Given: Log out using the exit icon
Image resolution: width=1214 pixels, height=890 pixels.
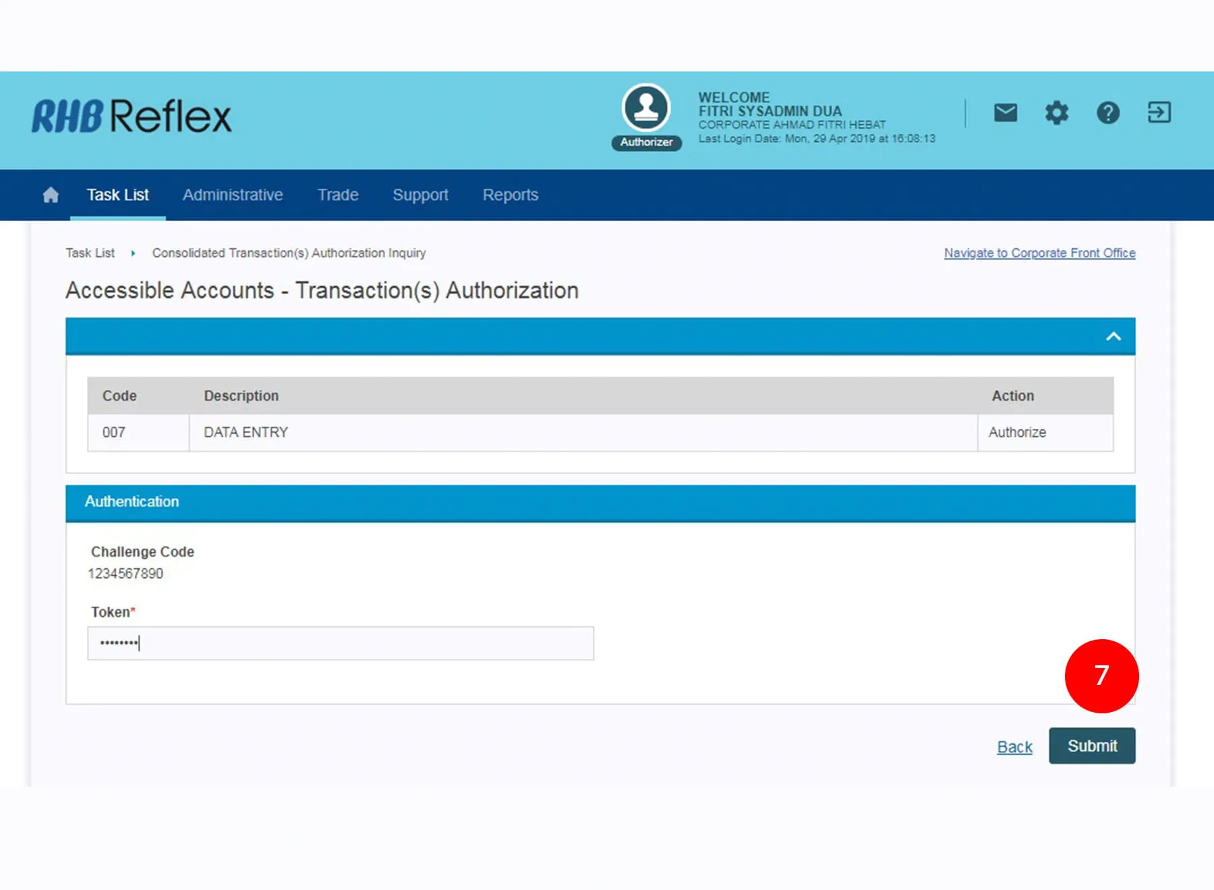Looking at the screenshot, I should (x=1159, y=113).
